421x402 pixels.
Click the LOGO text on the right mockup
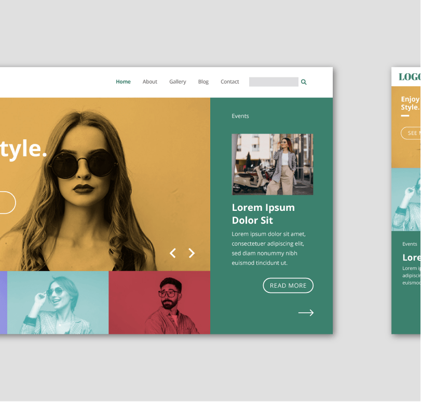(x=409, y=76)
